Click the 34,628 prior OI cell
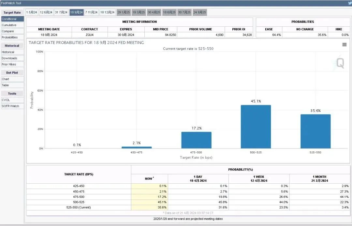Viewport: 352px width, 226px height. (x=239, y=35)
